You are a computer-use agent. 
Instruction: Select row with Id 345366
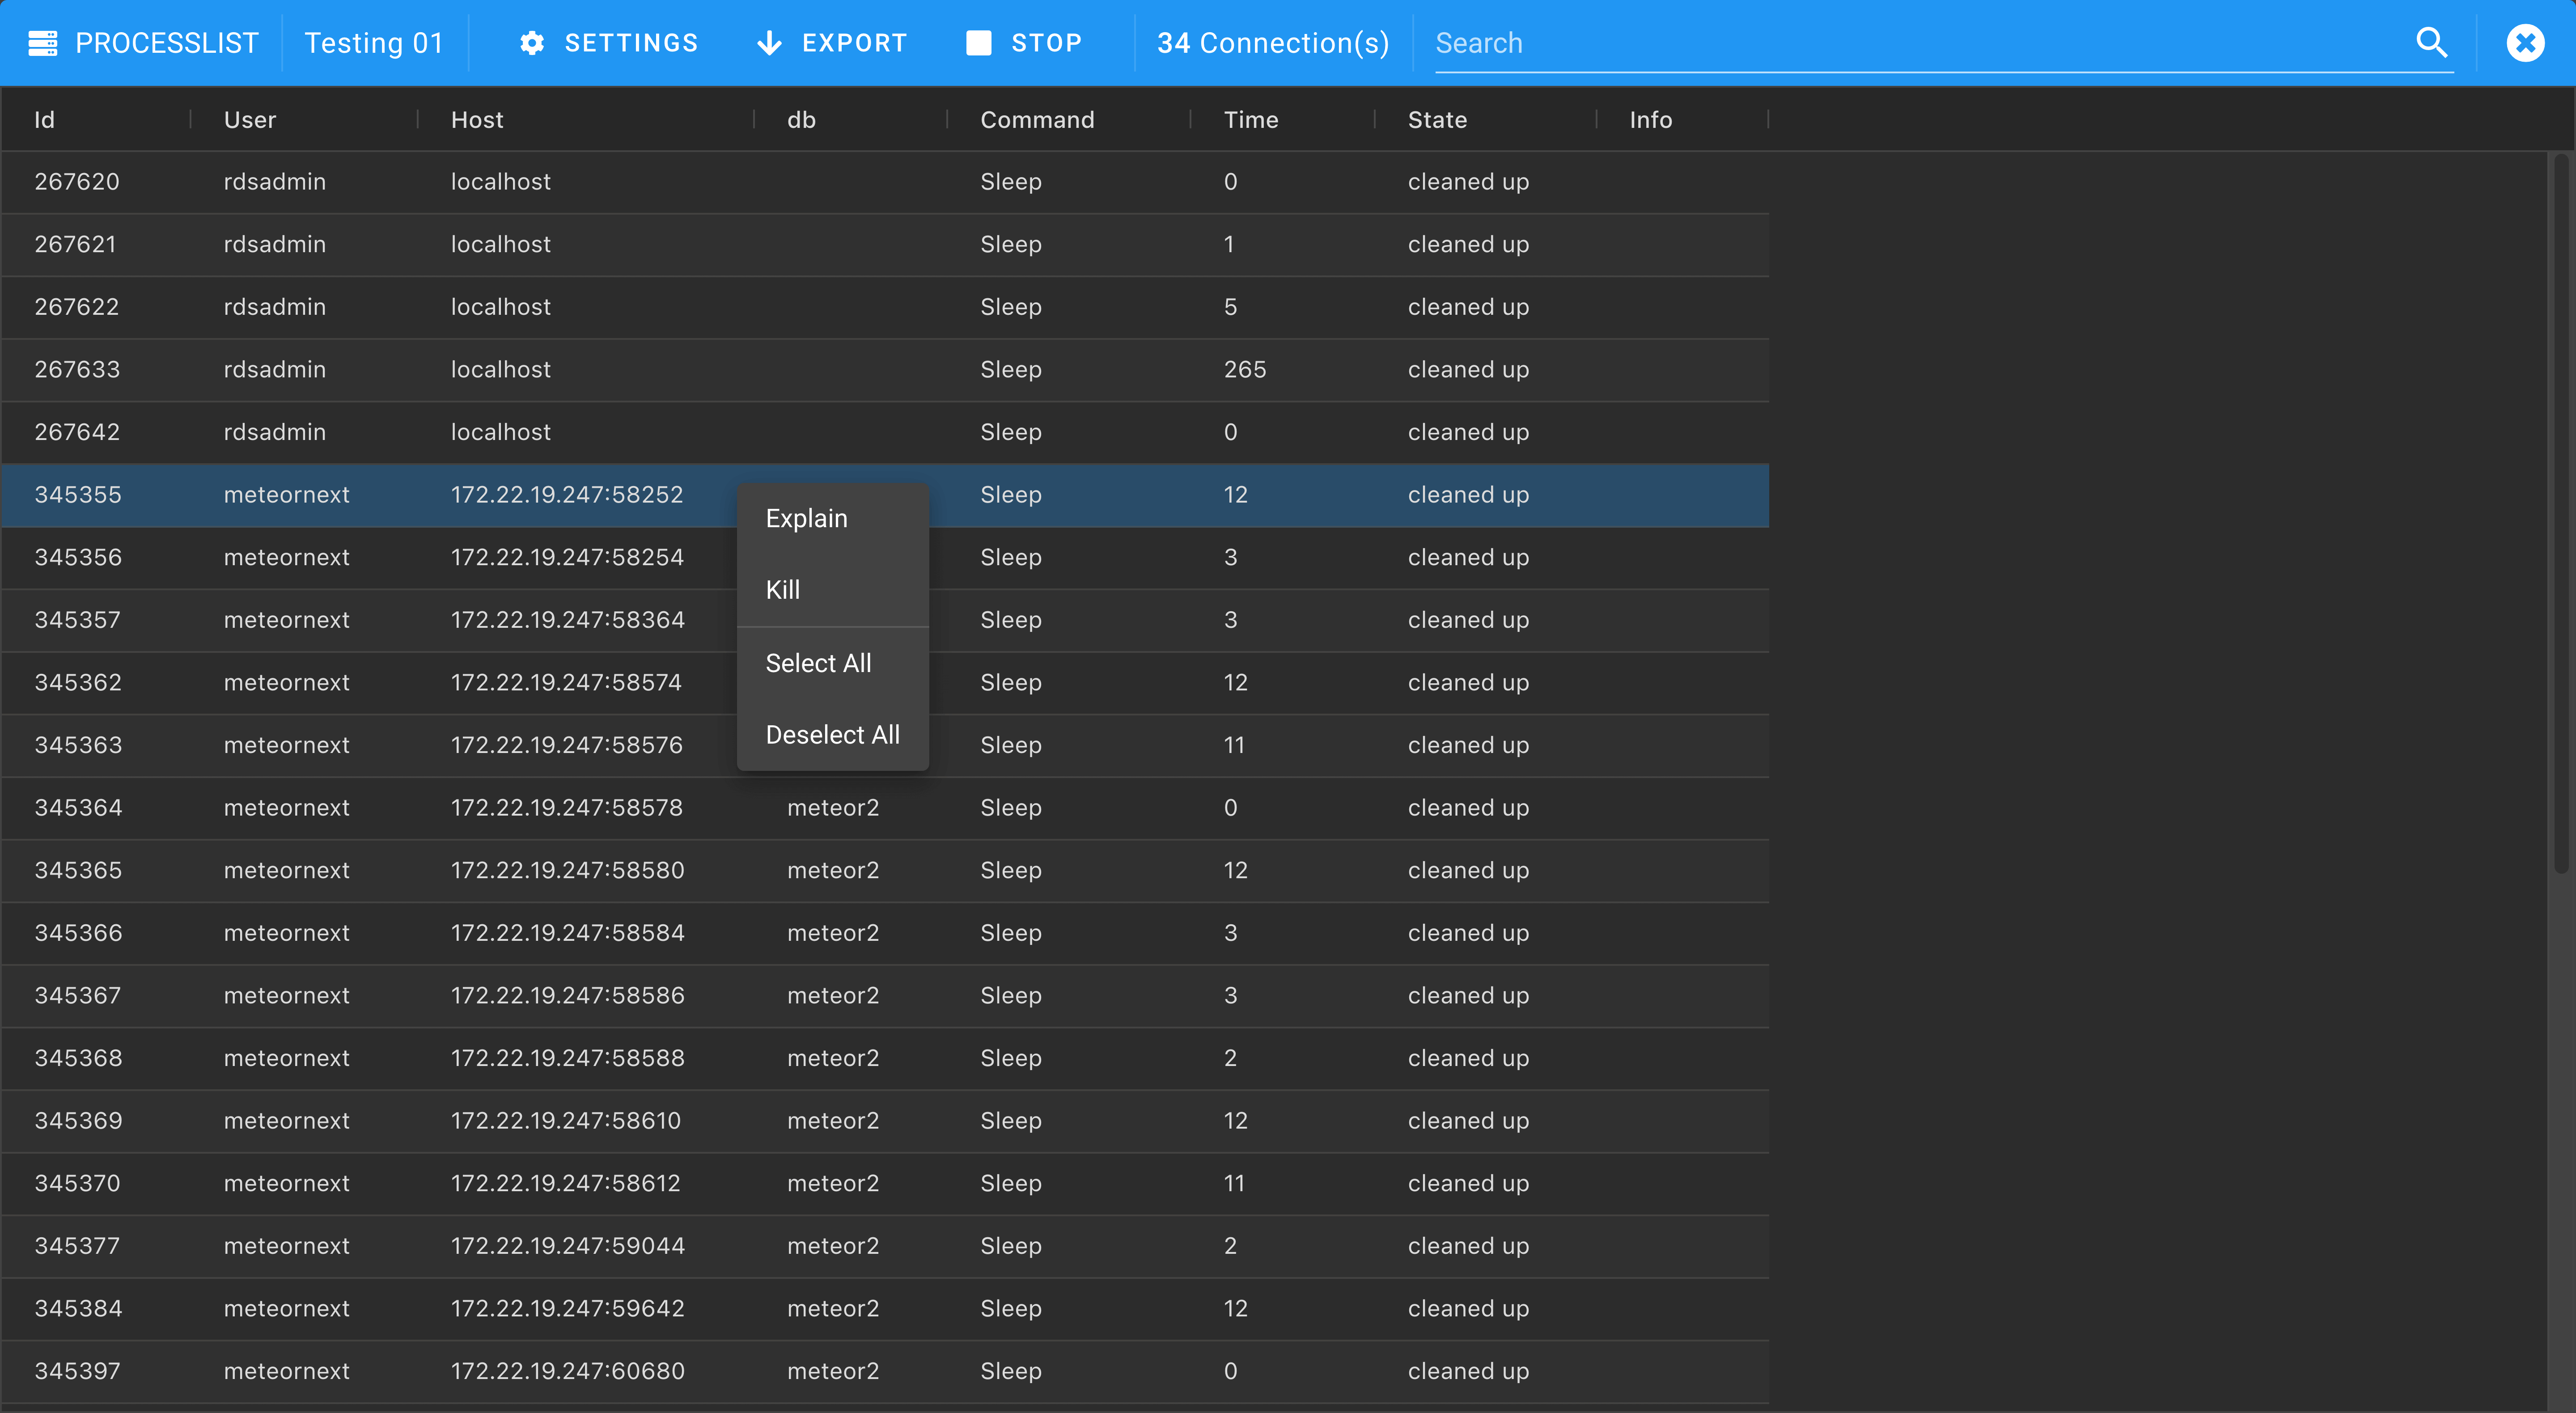click(x=885, y=933)
